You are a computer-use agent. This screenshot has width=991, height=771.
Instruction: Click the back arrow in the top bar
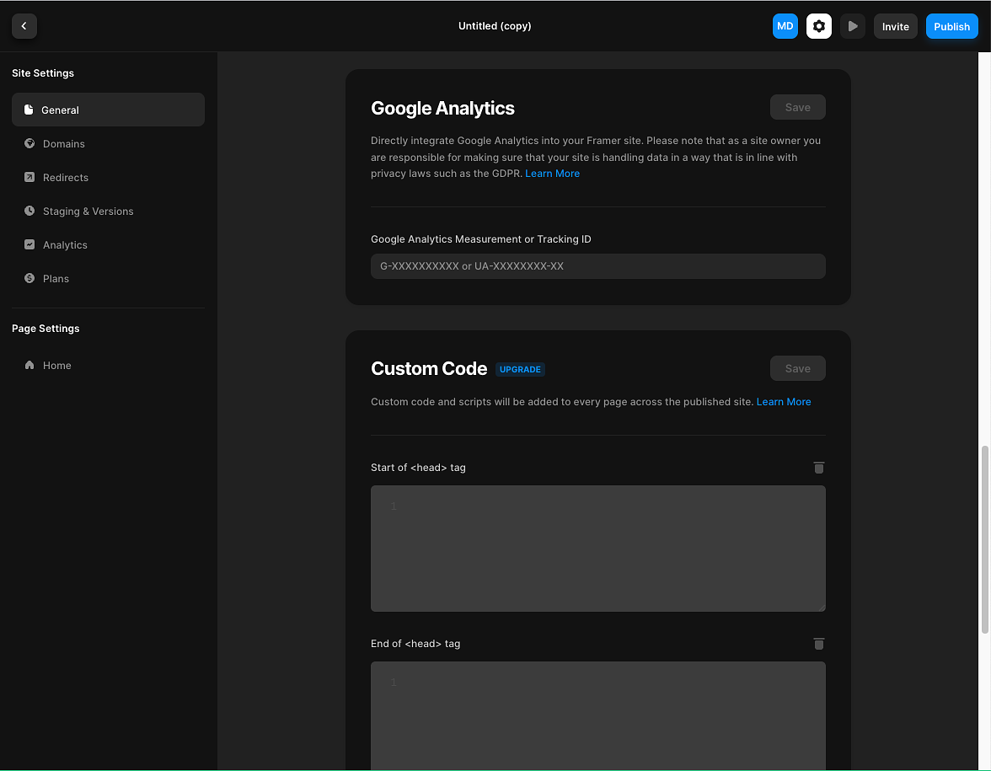pyautogui.click(x=24, y=26)
